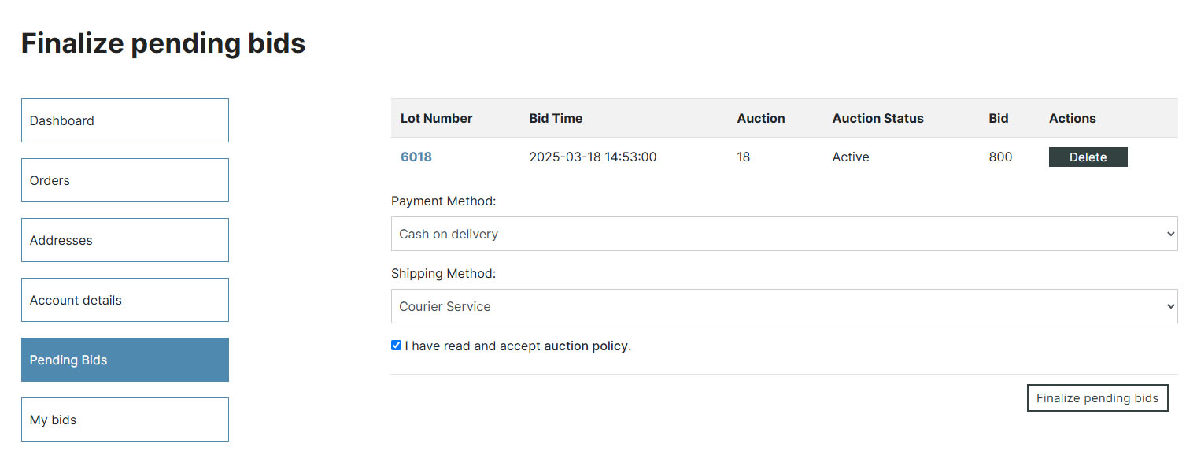
Task: Open lot number 6018 link
Action: (416, 157)
